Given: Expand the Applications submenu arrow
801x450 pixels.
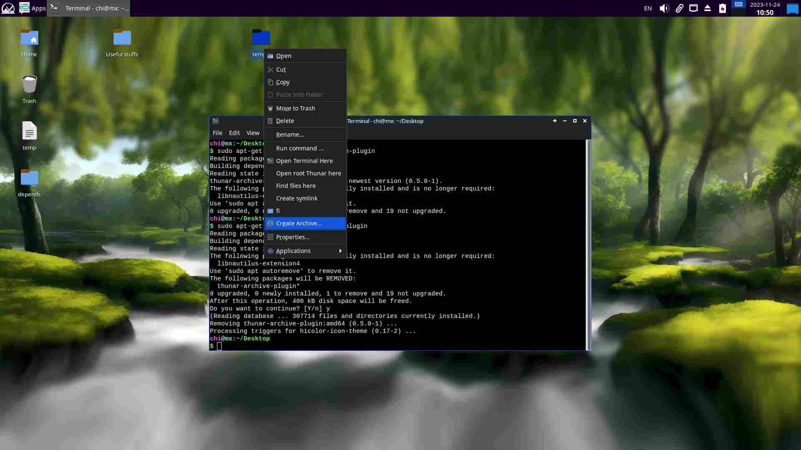Looking at the screenshot, I should (x=340, y=251).
